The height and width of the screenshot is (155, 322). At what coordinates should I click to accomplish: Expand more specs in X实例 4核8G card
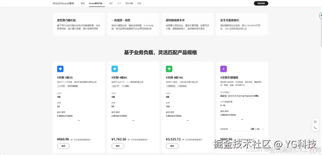pyautogui.click(x=133, y=120)
